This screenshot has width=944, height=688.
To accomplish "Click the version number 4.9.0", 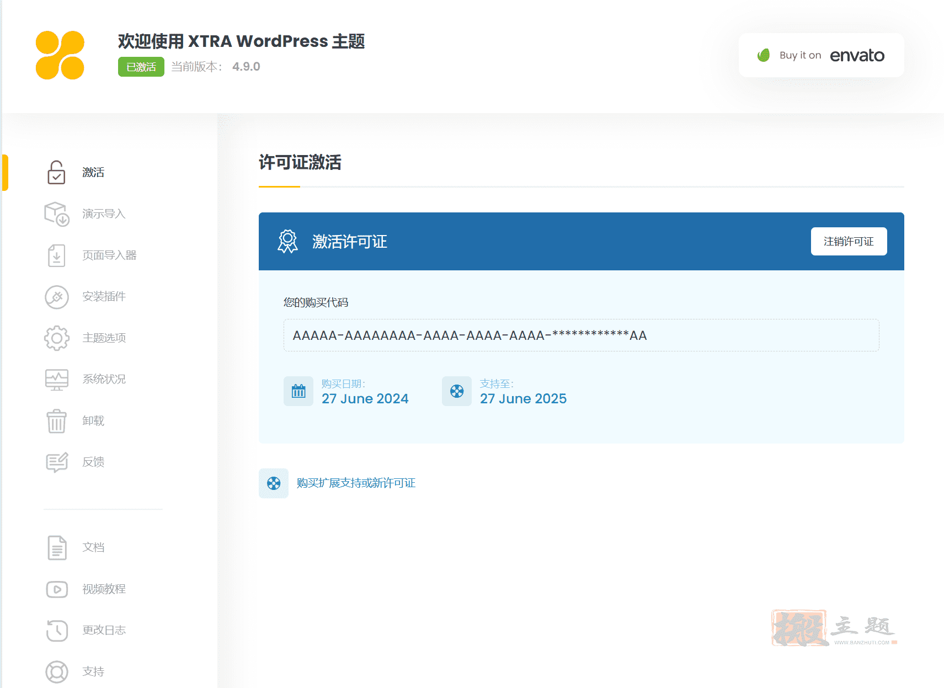I will point(246,67).
